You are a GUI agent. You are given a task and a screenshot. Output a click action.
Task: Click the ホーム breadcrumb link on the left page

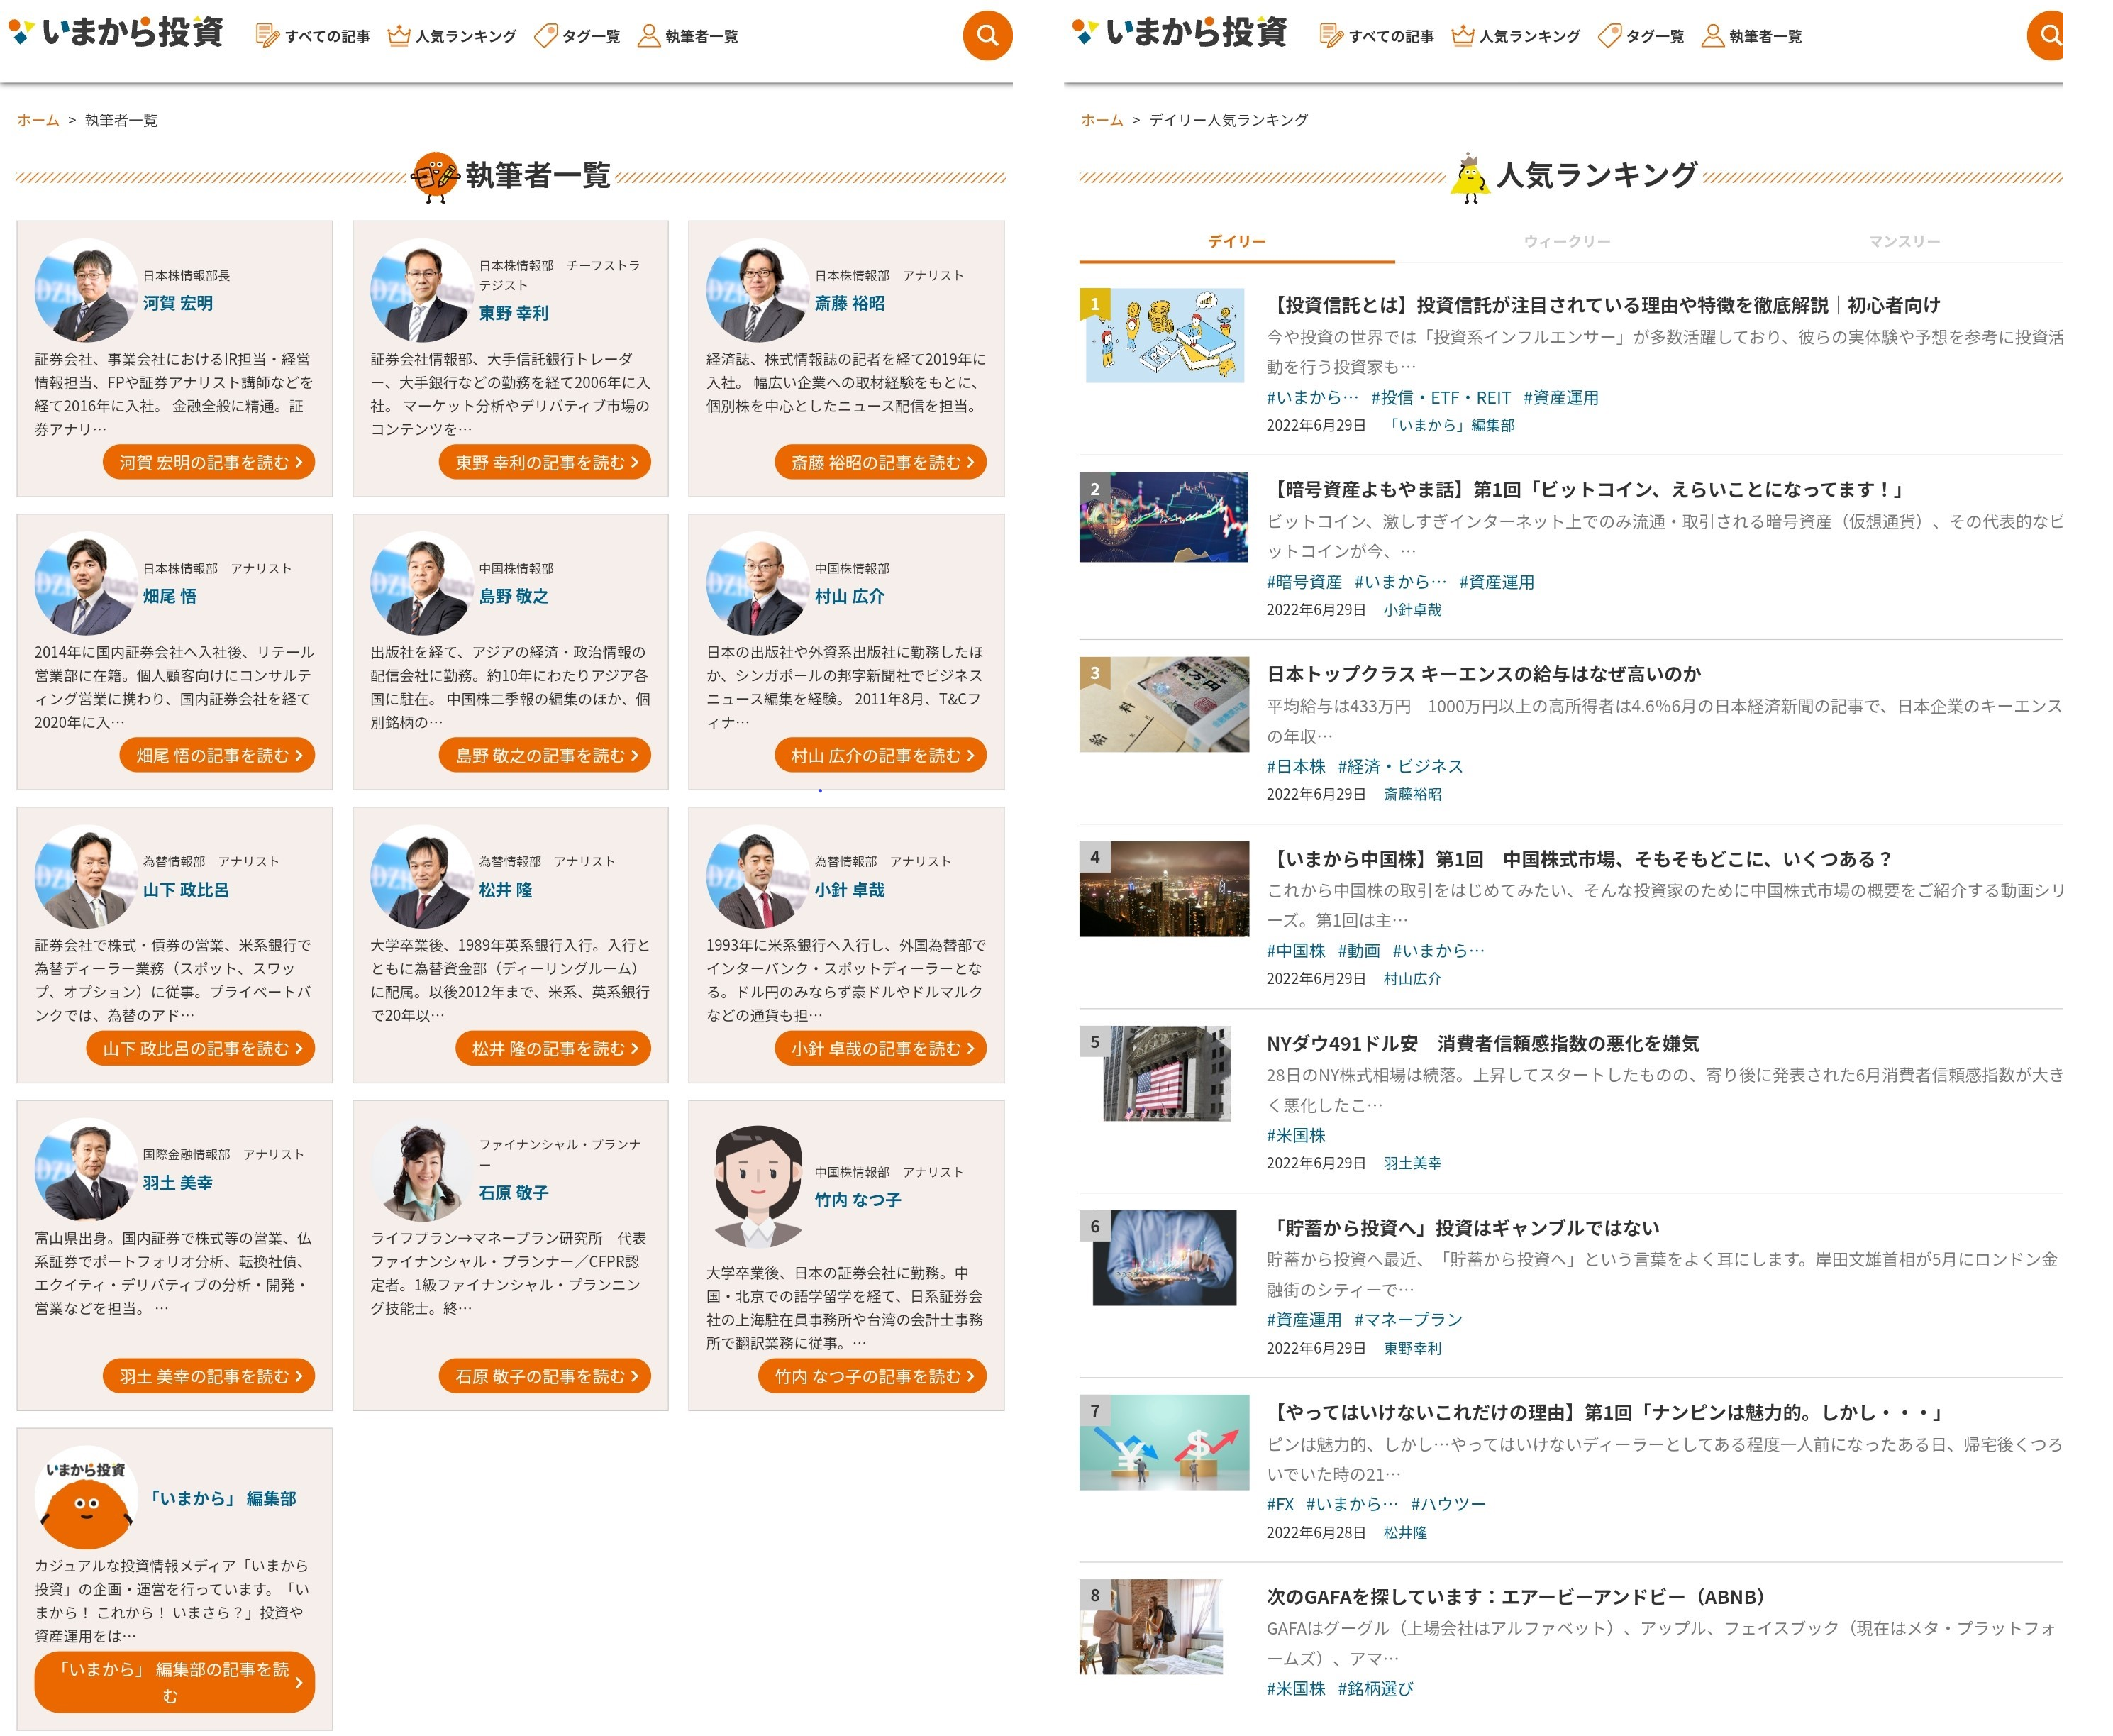coord(38,120)
